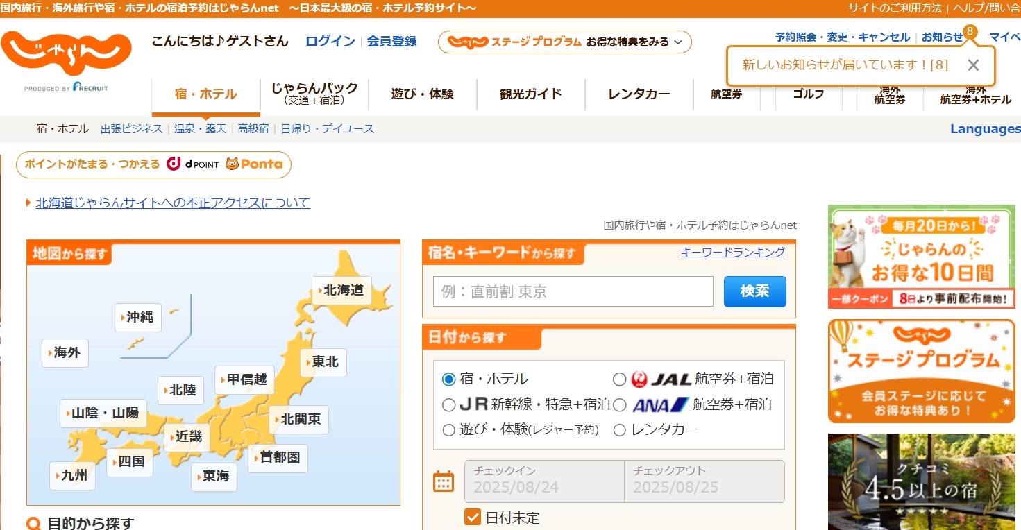Open the ステージプログラム side banner
This screenshot has height=530, width=1021.
921,371
